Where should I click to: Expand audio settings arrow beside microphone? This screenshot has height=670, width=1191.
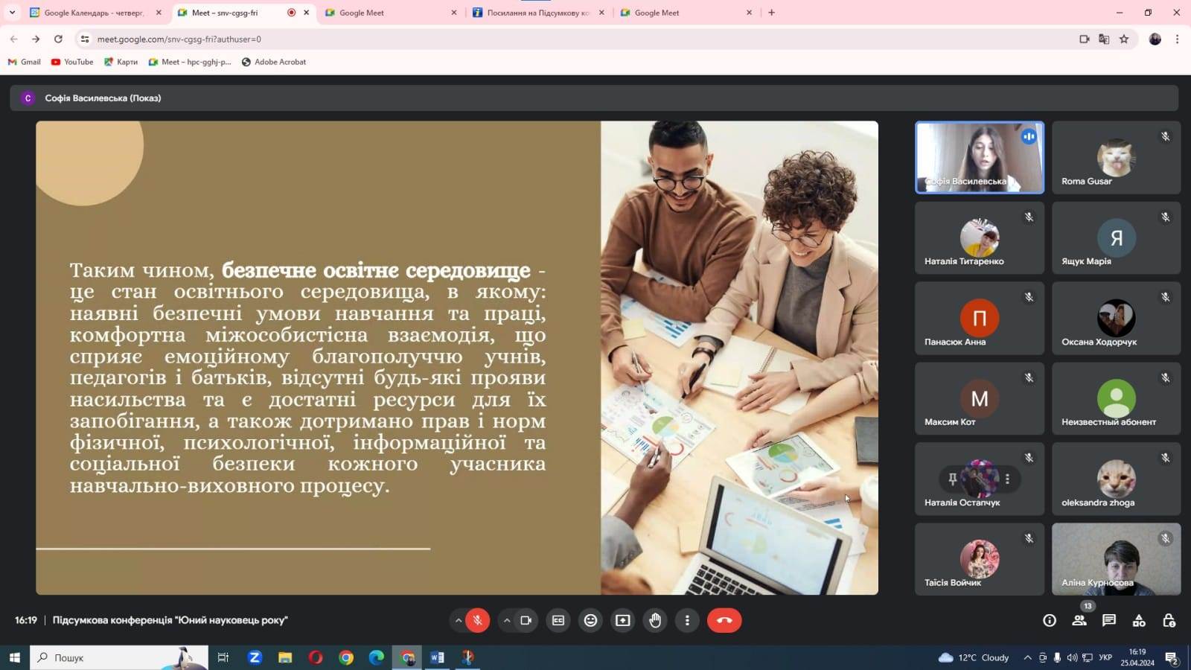click(x=459, y=620)
